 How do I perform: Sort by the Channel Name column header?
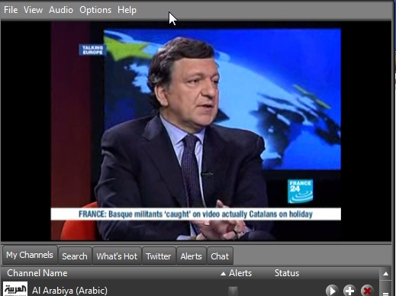coord(37,273)
